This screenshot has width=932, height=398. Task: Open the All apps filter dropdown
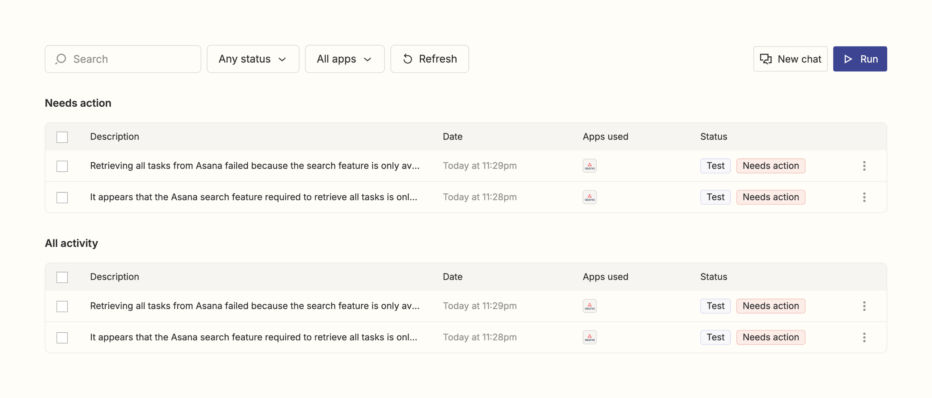coord(345,59)
